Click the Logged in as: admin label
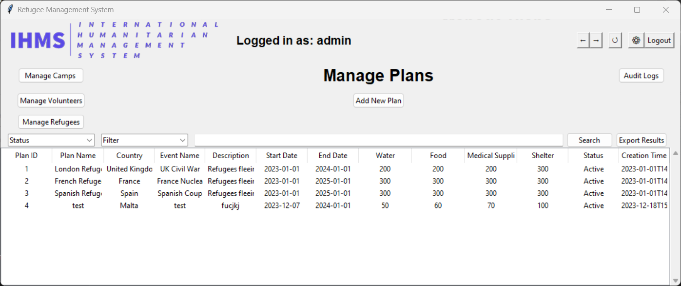The height and width of the screenshot is (286, 681). [x=294, y=41]
